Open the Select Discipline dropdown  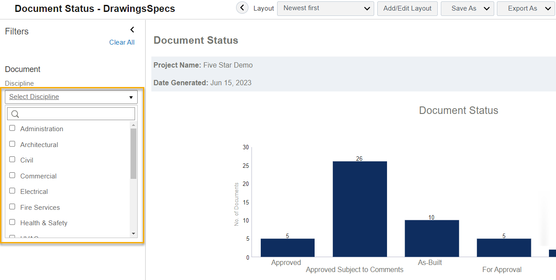[71, 97]
